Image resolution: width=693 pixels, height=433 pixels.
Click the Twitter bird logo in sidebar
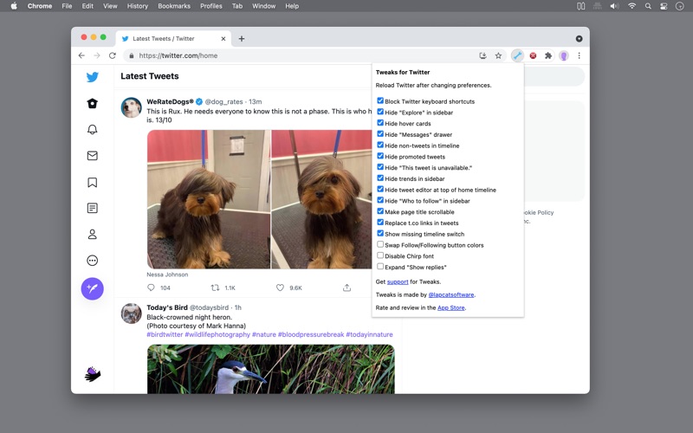pyautogui.click(x=93, y=77)
